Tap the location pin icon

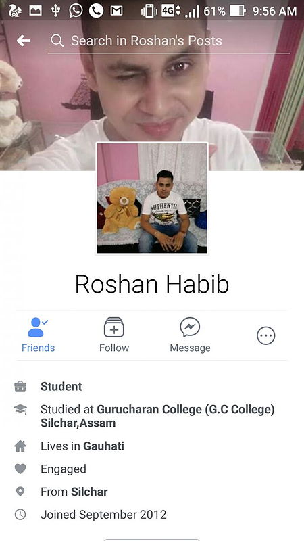tap(20, 492)
